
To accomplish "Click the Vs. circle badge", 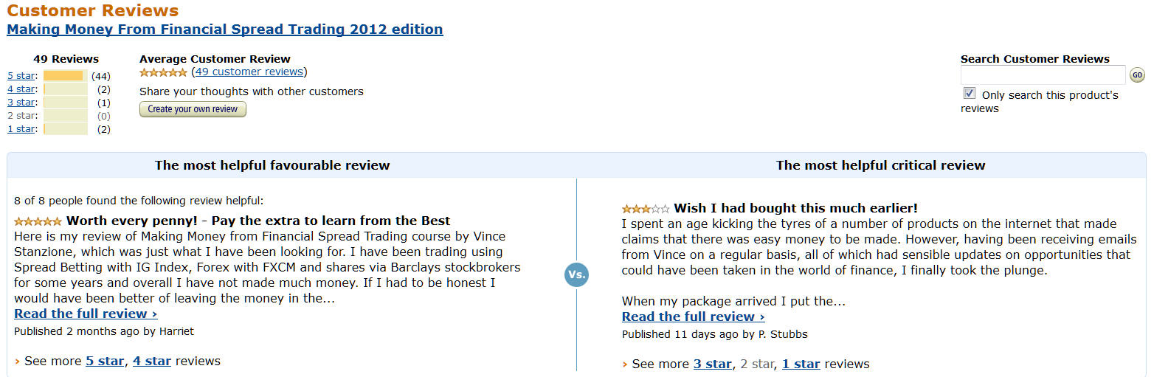I will pyautogui.click(x=576, y=275).
